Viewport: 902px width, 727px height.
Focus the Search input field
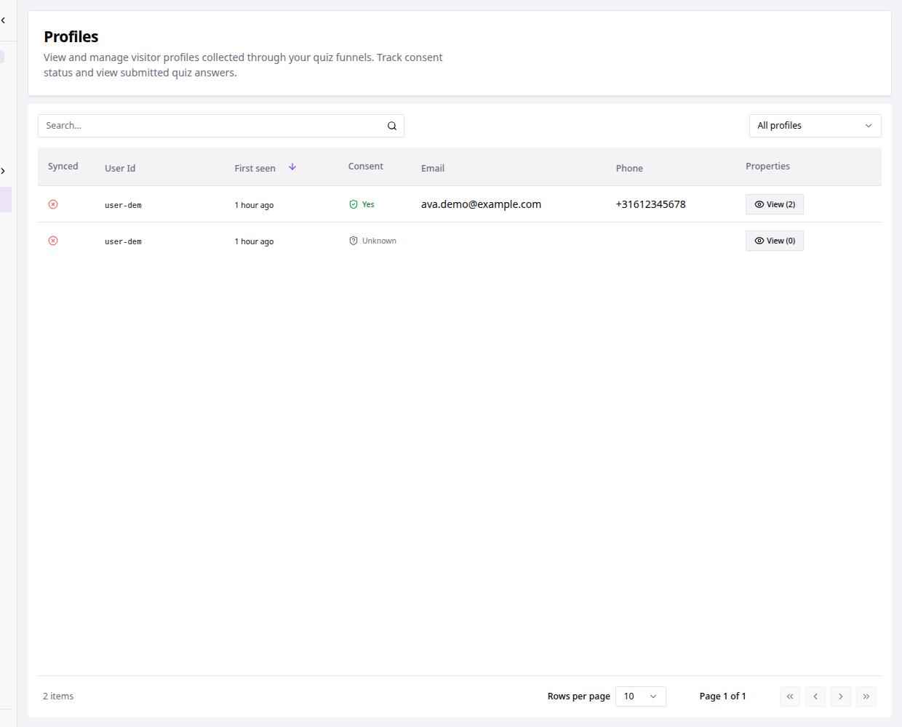click(x=221, y=126)
